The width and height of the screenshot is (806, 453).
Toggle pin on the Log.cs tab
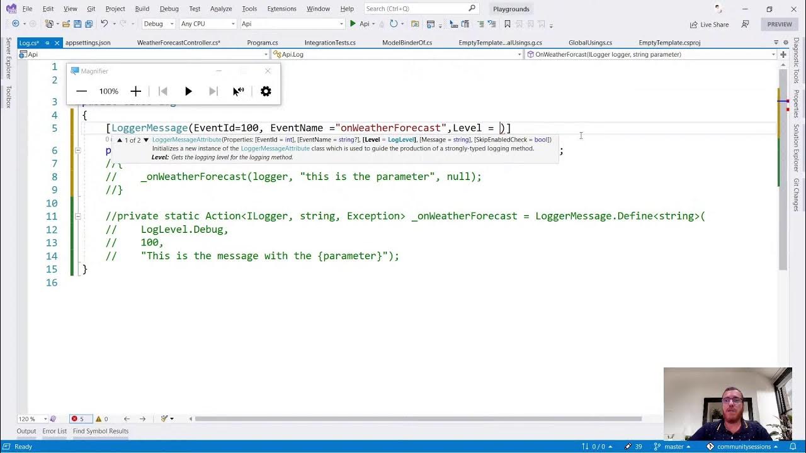[x=47, y=43]
